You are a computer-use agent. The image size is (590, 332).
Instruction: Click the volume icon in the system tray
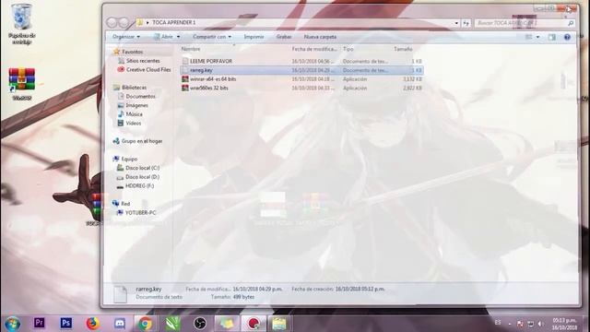[x=541, y=324]
